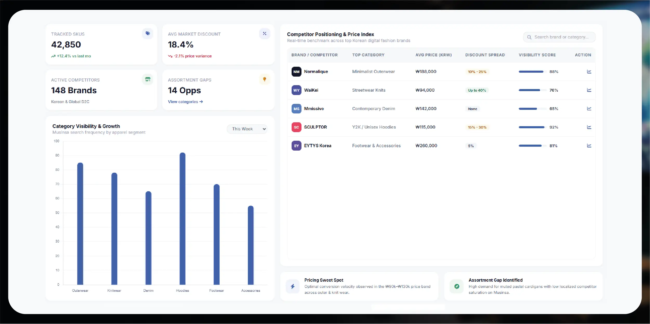Click the 92% visibility bar for SCULPTOR
The image size is (650, 324).
533,127
